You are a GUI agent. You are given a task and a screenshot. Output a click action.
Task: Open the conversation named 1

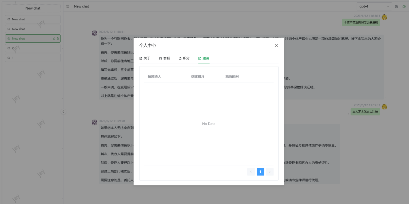click(x=33, y=58)
